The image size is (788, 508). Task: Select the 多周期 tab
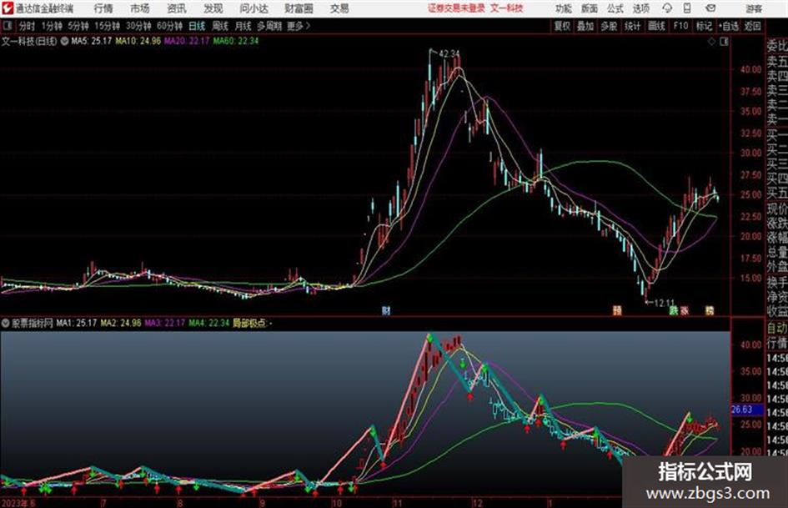[x=269, y=26]
